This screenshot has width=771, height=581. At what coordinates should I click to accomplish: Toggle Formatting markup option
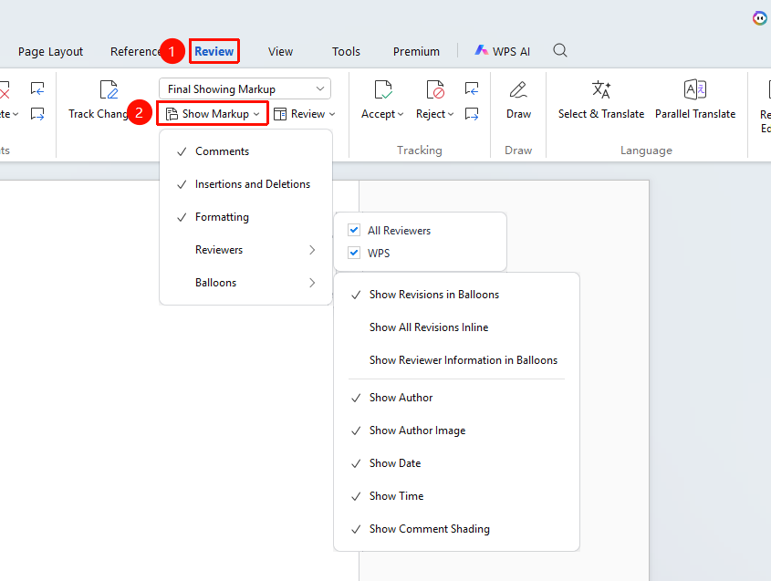coord(245,217)
